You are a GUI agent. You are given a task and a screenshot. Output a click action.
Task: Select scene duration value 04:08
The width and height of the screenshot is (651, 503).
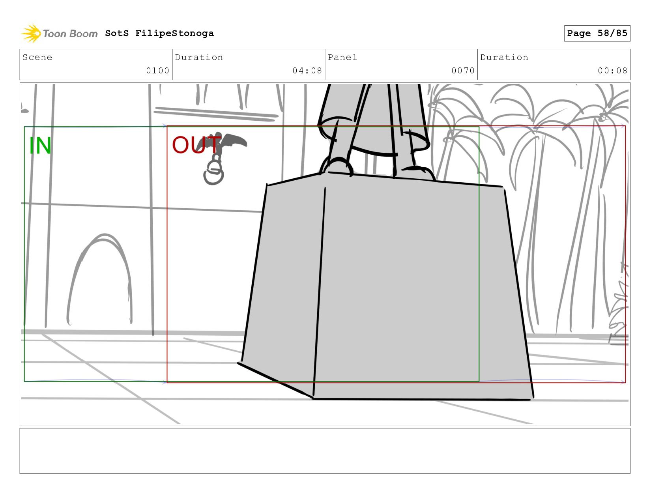point(307,71)
